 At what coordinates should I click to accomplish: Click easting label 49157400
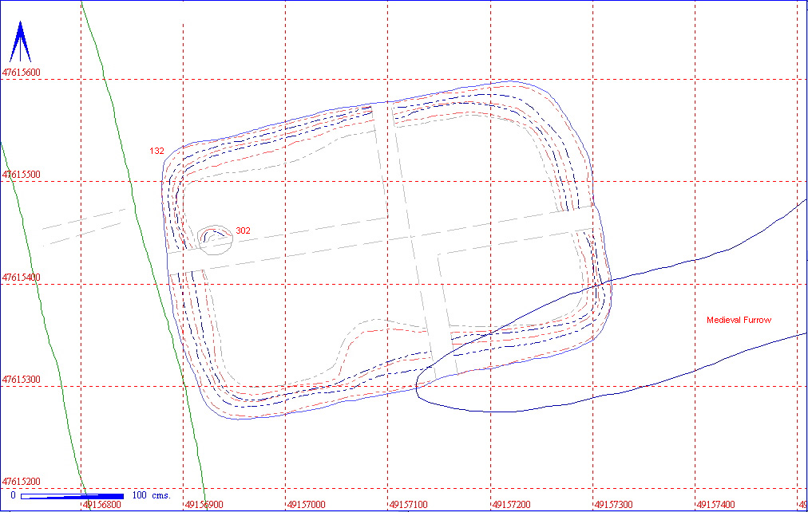point(715,505)
